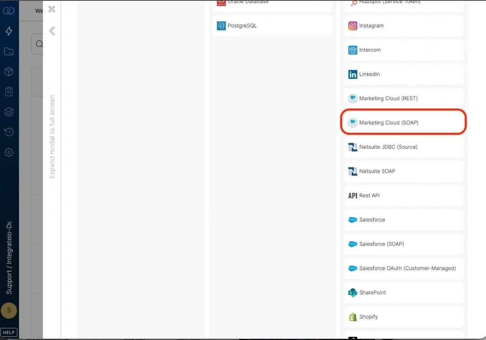The image size is (486, 340).
Task: Choose the Intercom connection
Action: 404,50
